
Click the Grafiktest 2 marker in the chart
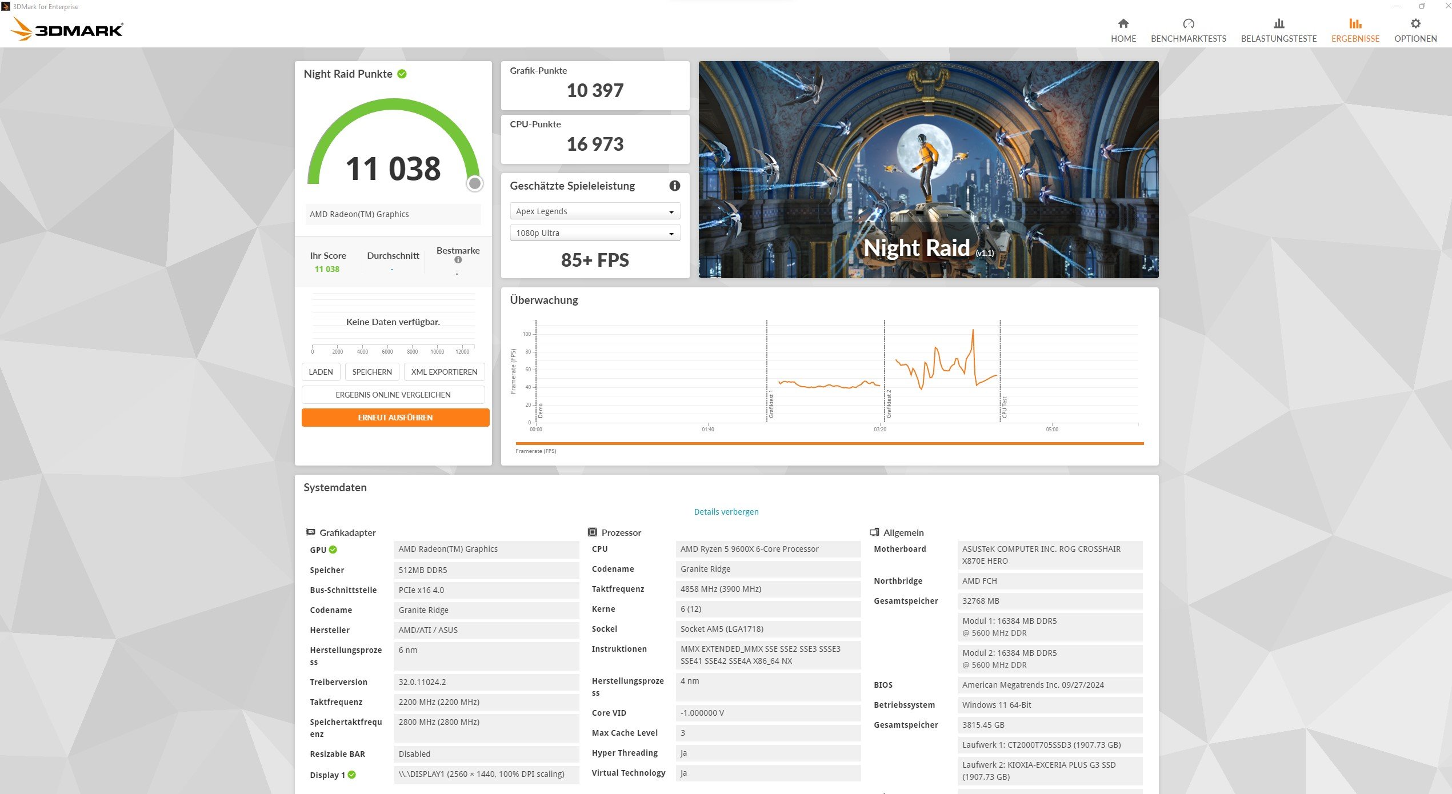point(889,404)
